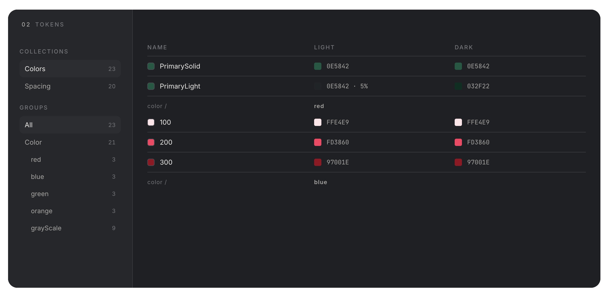Click the token name 300
609x295 pixels.
[166, 162]
